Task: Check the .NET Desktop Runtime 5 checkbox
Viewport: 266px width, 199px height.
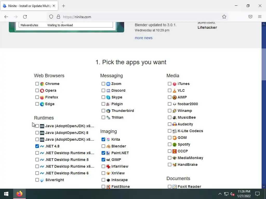Action: click(37, 160)
